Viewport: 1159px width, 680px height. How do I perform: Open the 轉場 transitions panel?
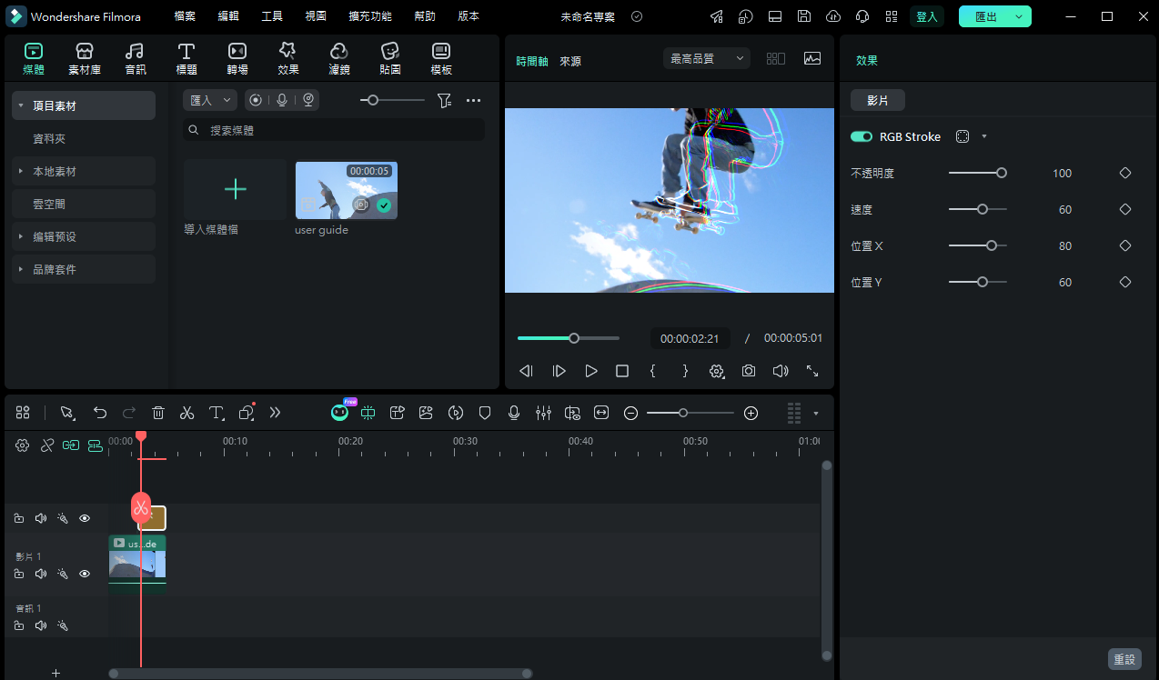[x=237, y=58]
